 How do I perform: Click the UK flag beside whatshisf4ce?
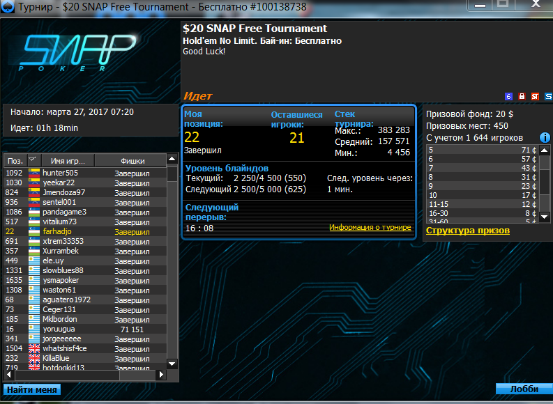click(34, 348)
